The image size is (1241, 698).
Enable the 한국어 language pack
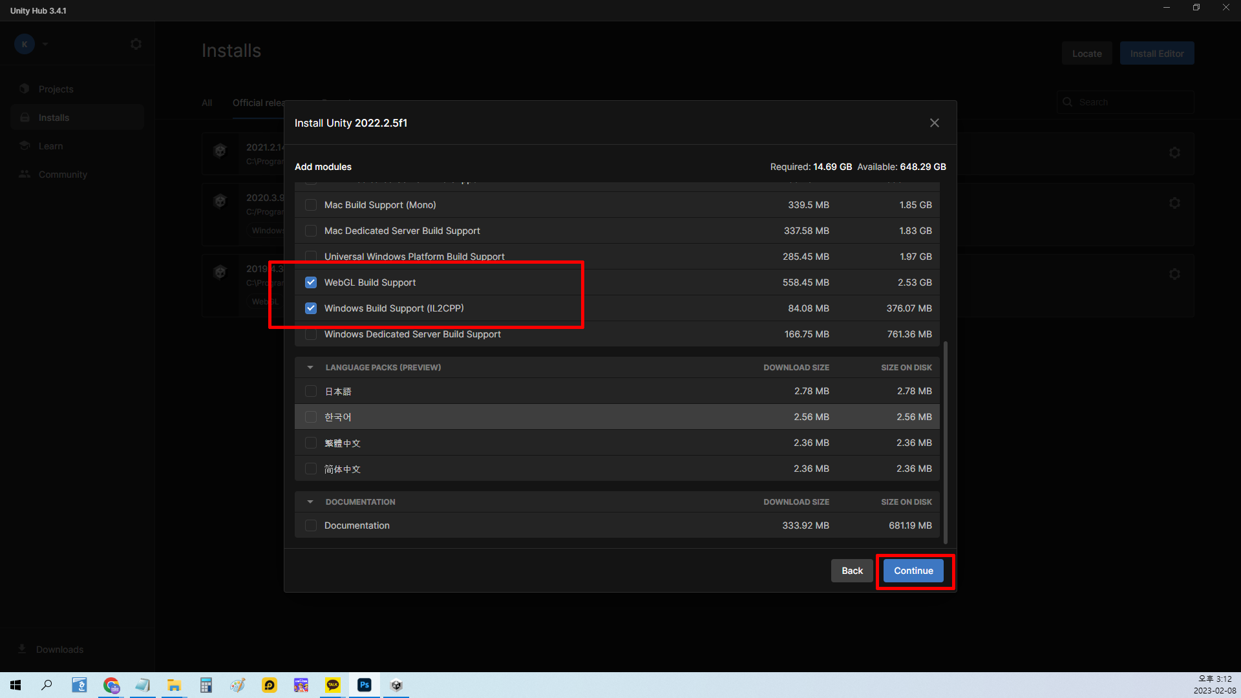[311, 417]
